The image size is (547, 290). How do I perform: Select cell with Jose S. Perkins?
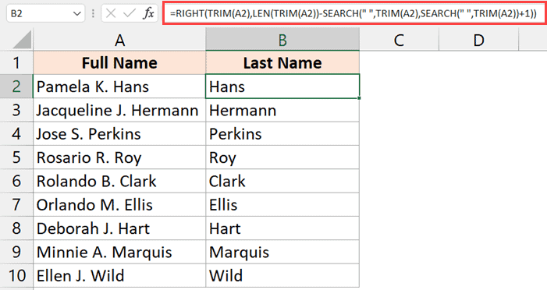(x=119, y=133)
